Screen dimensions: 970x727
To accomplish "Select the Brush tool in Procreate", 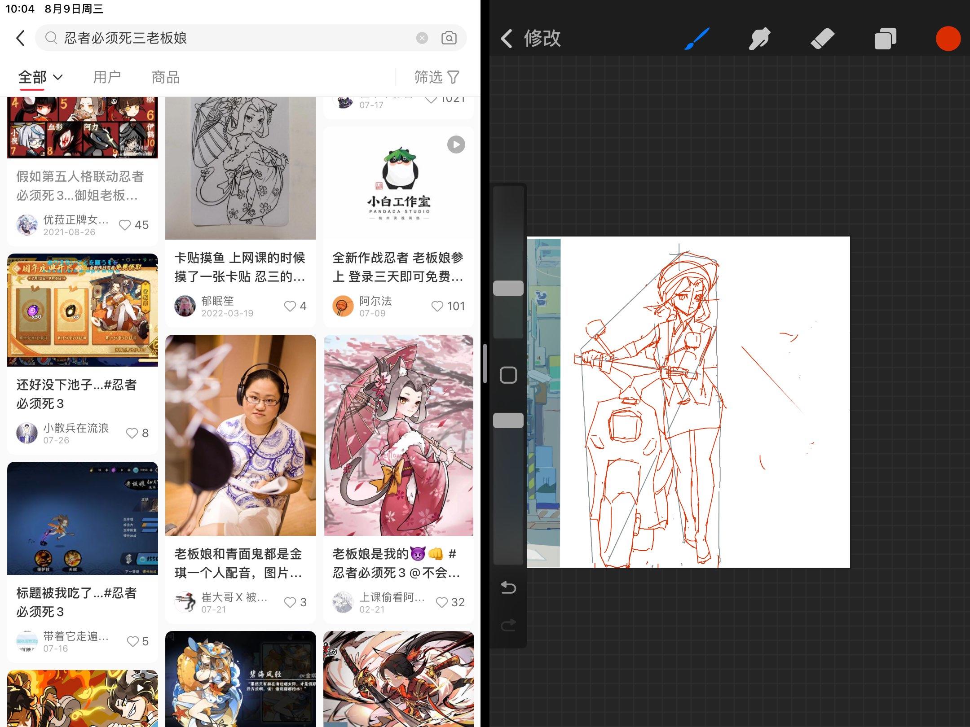I will click(697, 39).
